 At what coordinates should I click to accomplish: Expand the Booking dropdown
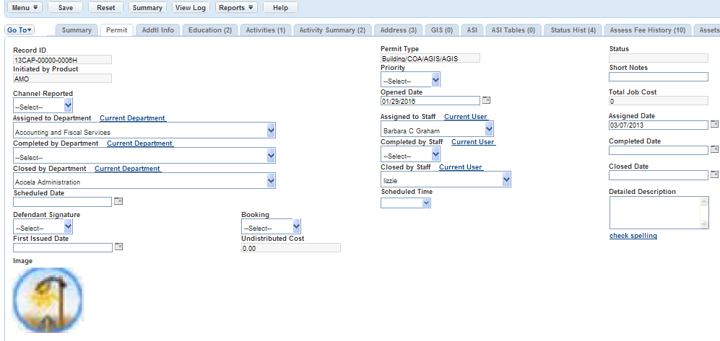pyautogui.click(x=271, y=227)
